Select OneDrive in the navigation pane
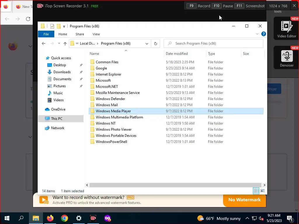Screen dimensions: 299x224 [x=58, y=109]
